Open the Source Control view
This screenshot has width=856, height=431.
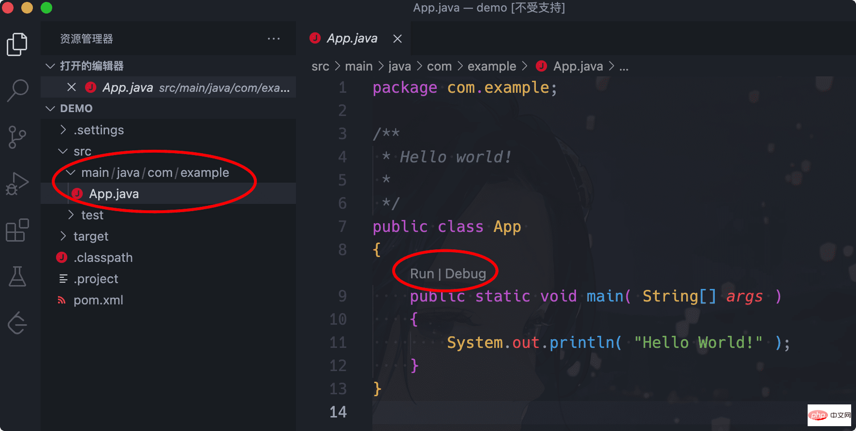[17, 137]
